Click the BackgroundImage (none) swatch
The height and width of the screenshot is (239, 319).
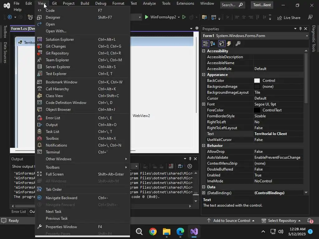pyautogui.click(x=257, y=87)
